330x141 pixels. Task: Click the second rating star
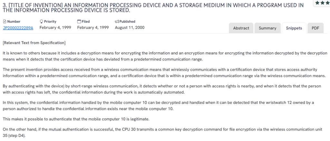pyautogui.click(x=322, y=3)
